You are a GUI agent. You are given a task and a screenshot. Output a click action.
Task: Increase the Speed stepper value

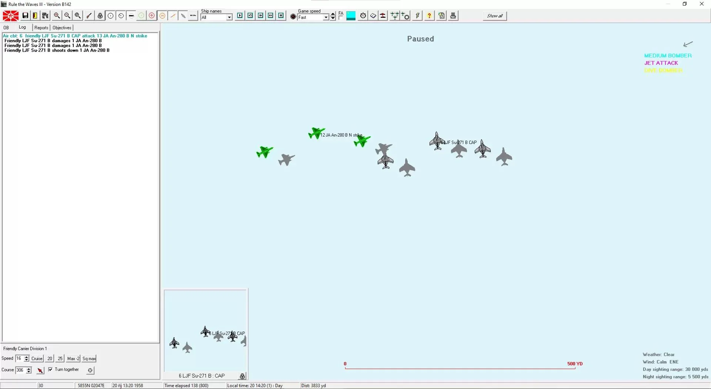[x=26, y=357]
